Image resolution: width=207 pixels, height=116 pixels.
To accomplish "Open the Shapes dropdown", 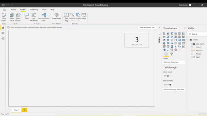I will tap(78, 21).
